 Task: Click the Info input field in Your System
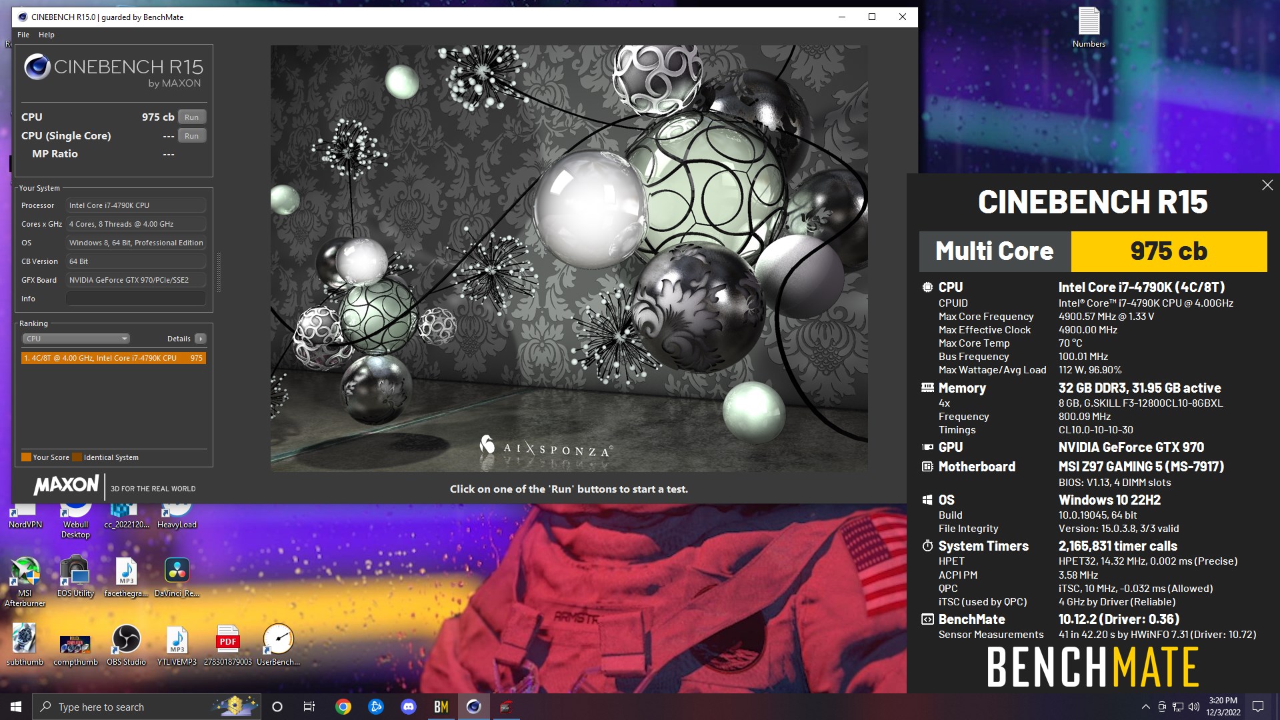136,299
